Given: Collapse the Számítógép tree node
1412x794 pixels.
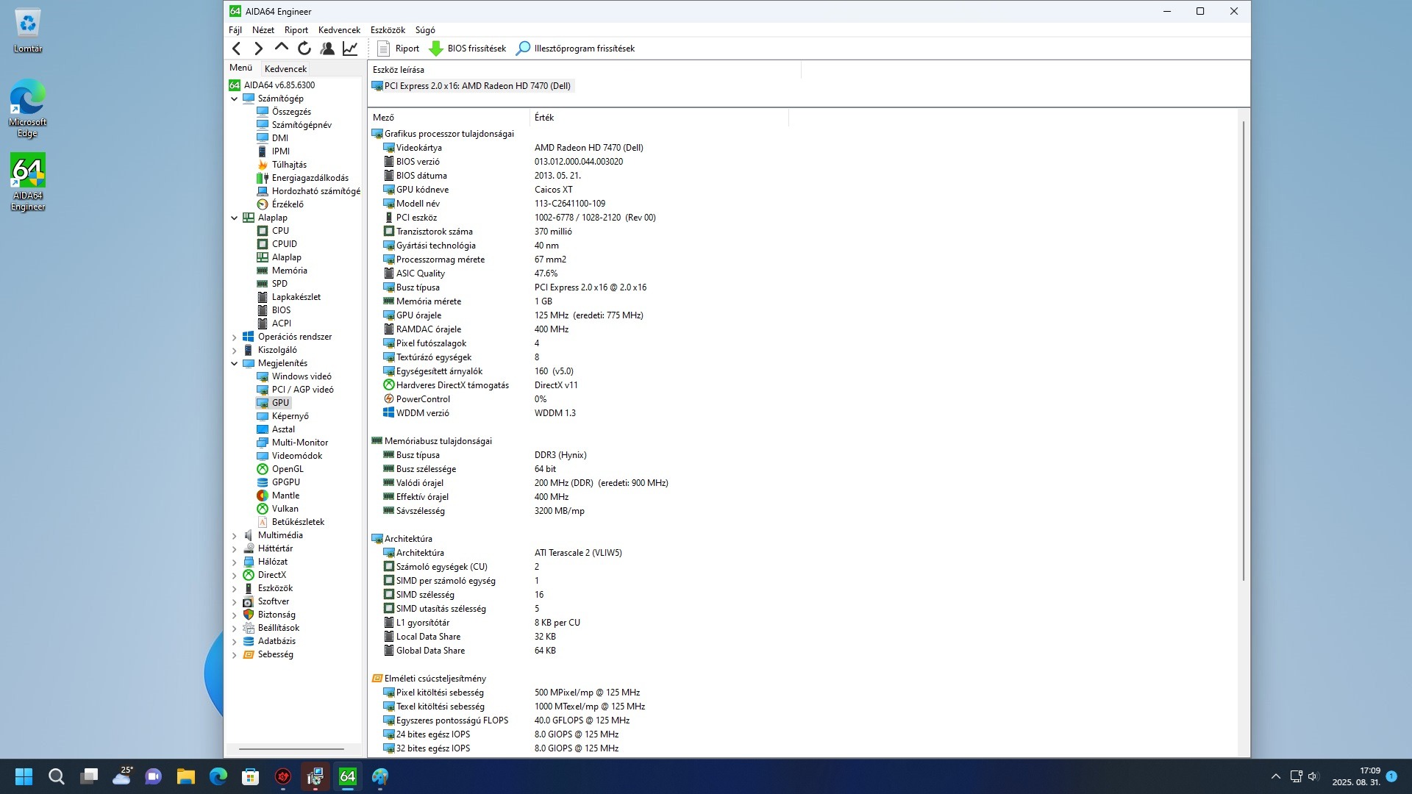Looking at the screenshot, I should pyautogui.click(x=235, y=99).
